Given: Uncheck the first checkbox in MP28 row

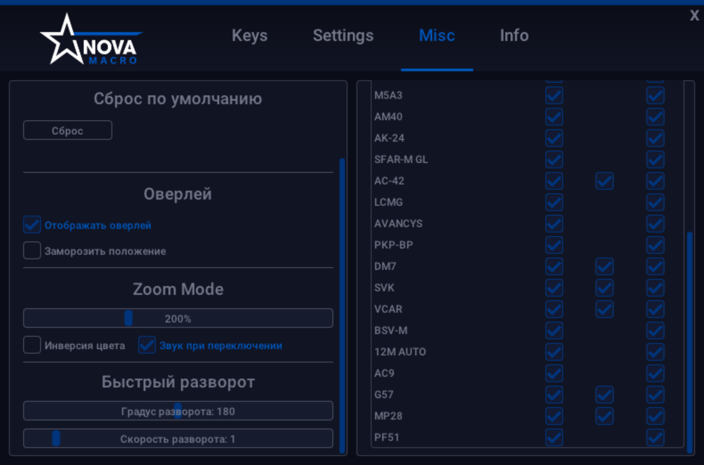Looking at the screenshot, I should click(x=554, y=416).
